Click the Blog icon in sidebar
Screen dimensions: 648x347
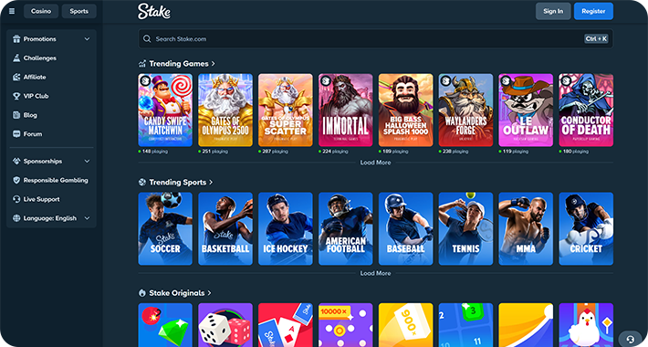pyautogui.click(x=16, y=115)
